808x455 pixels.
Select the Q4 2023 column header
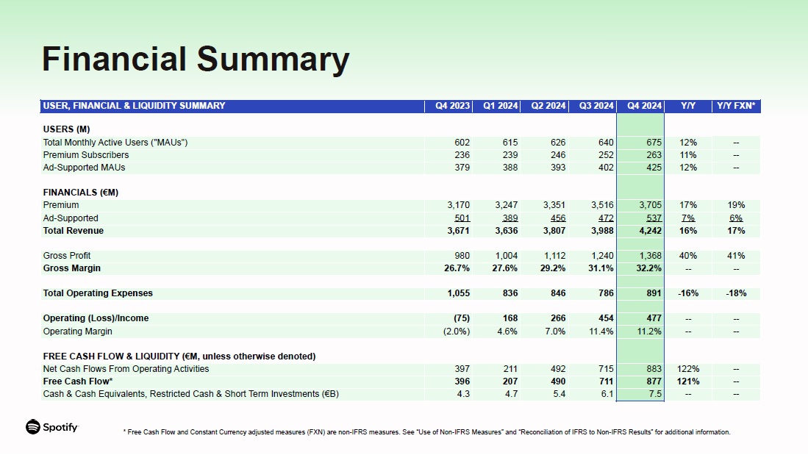tap(452, 106)
